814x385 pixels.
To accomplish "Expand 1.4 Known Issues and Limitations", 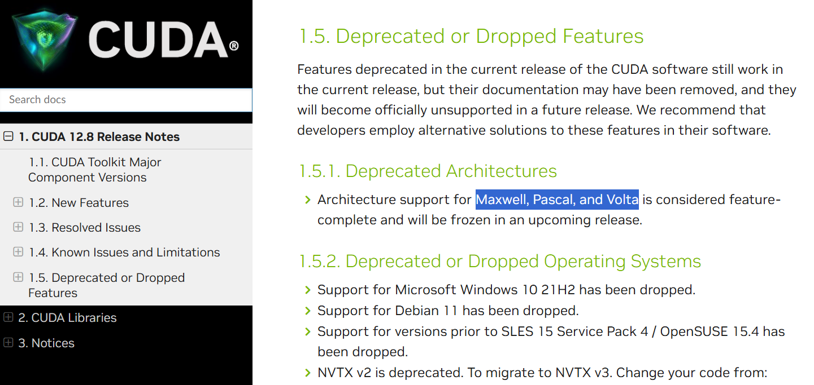I will 18,252.
